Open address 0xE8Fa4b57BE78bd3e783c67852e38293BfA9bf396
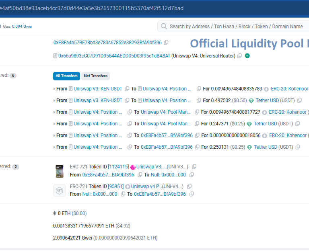This screenshot has height=252, width=309. [107, 43]
